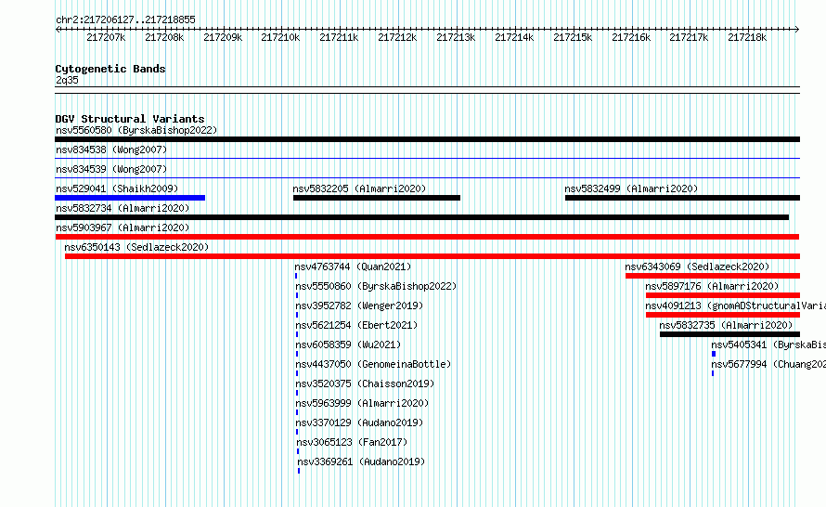The image size is (826, 507).
Task: Select the red nsv4091213 variant bar
Action: pos(723,315)
